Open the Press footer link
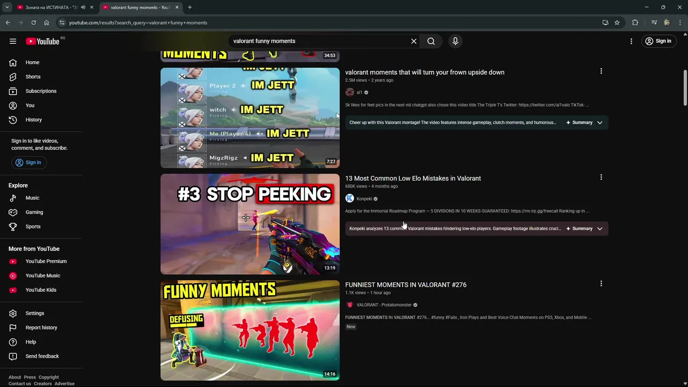688x387 pixels. pos(30,377)
